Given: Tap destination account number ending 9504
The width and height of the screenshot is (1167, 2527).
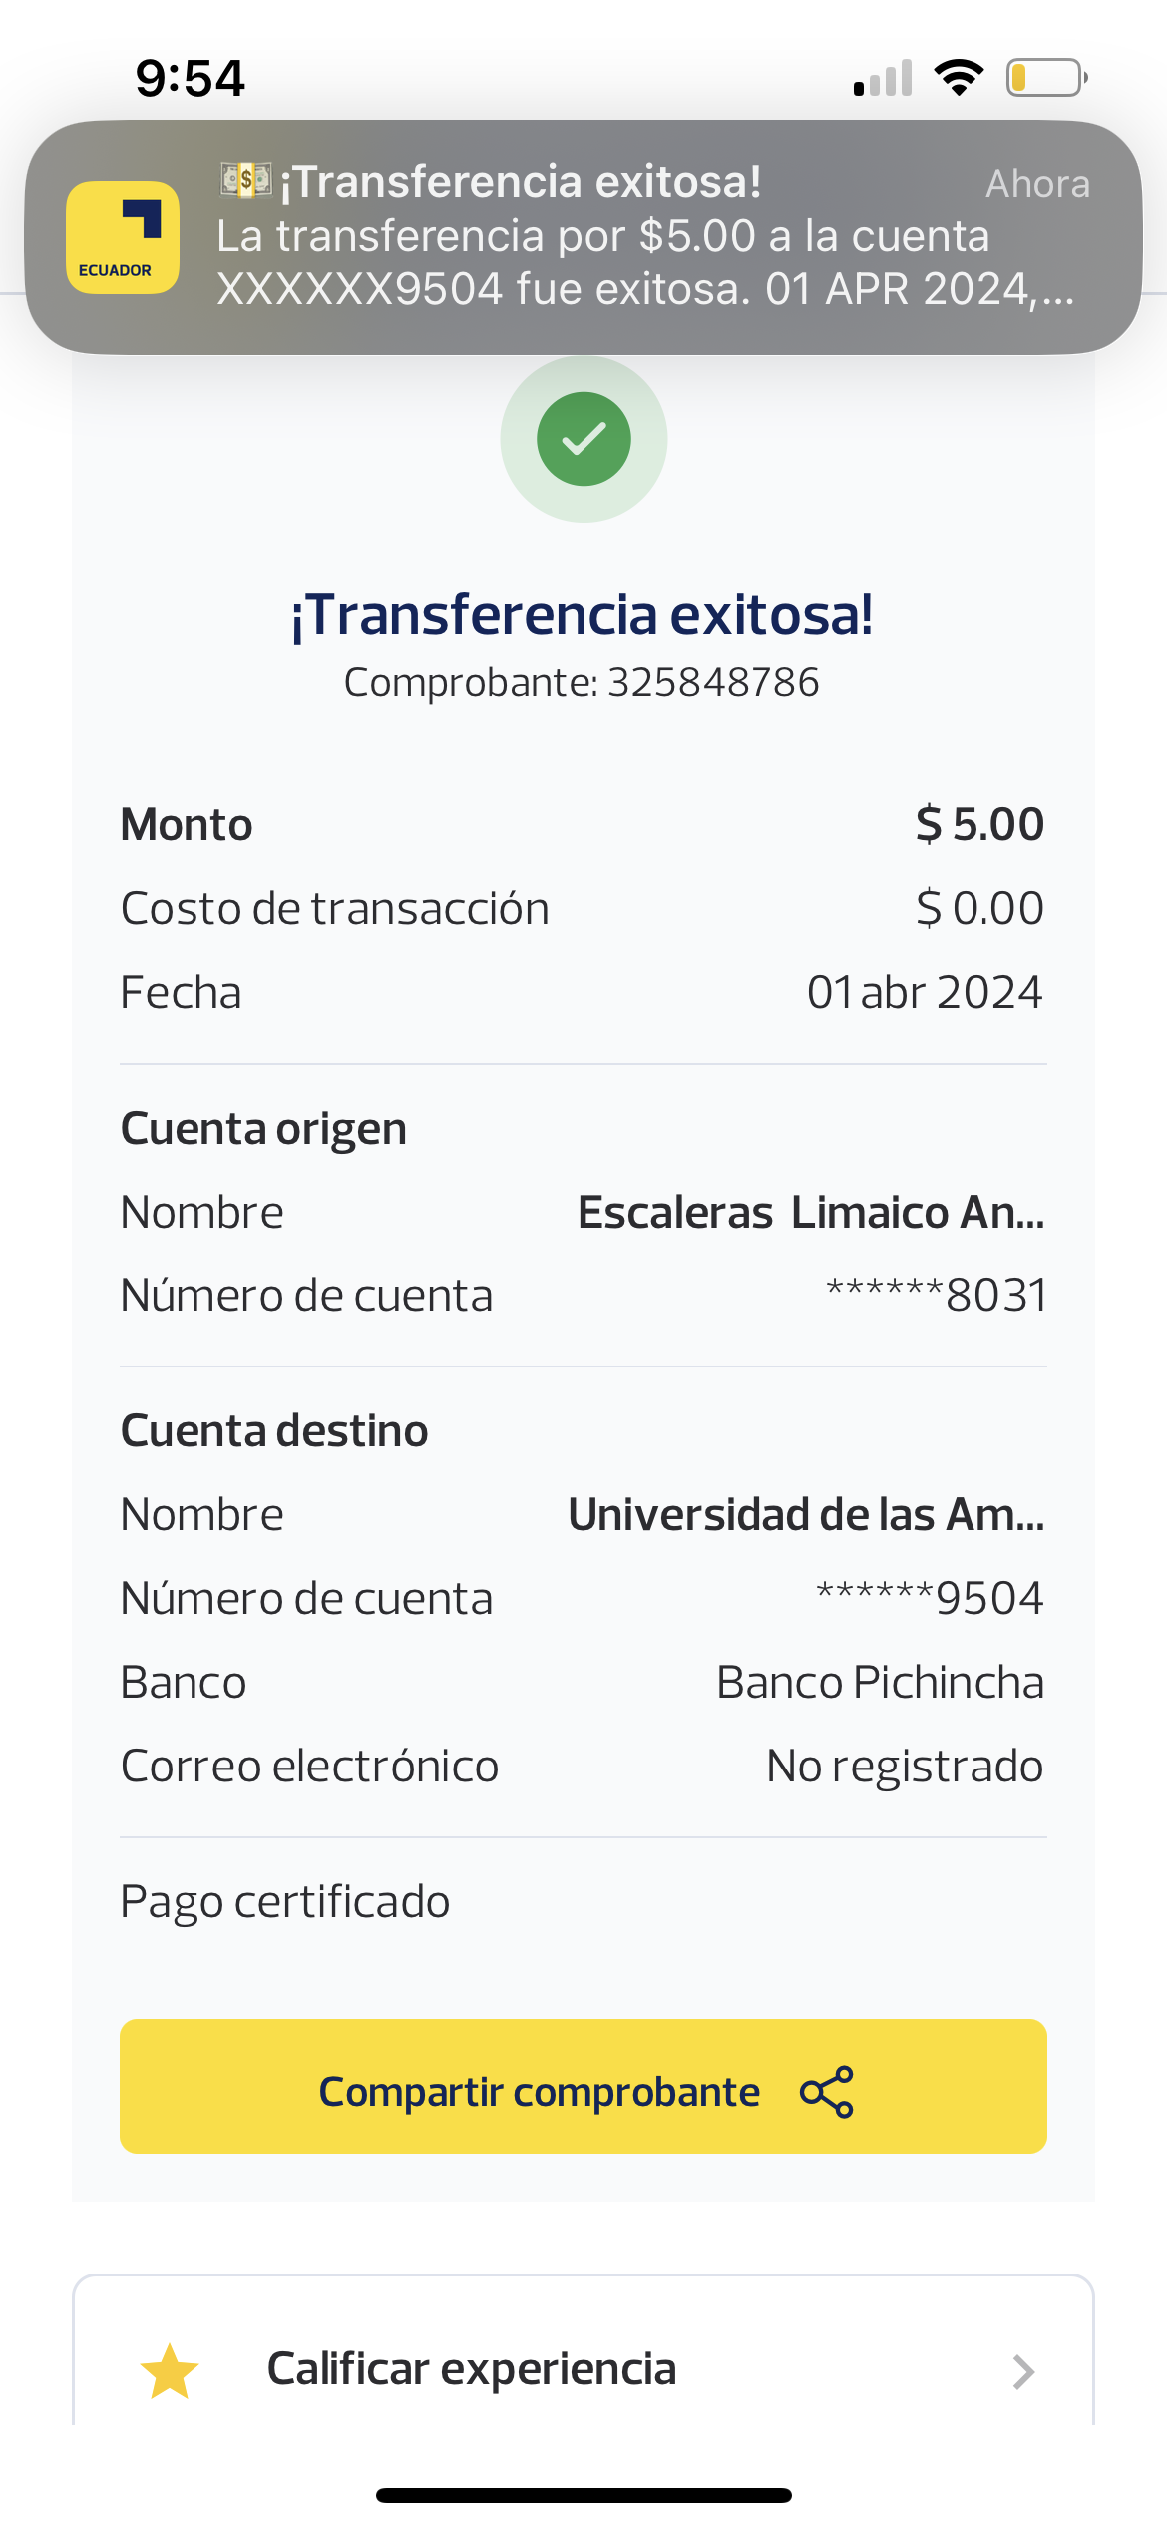Looking at the screenshot, I should point(930,1599).
